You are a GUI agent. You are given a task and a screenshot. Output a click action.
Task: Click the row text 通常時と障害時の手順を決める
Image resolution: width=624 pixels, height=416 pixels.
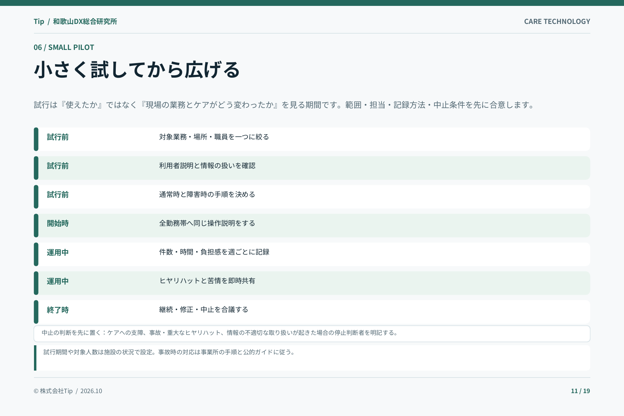click(x=207, y=194)
